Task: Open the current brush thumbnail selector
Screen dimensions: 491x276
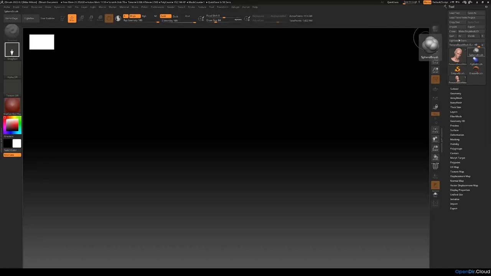Action: pos(12,32)
